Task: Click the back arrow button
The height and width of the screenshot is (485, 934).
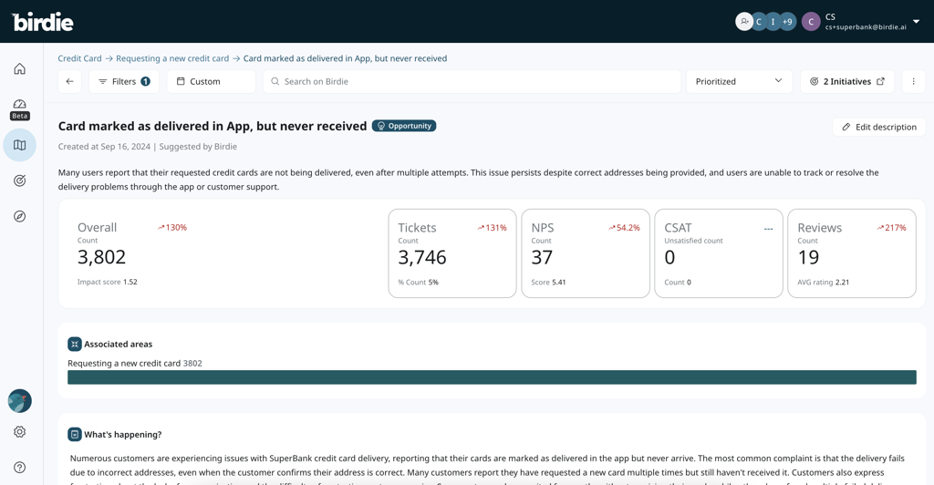Action: tap(69, 81)
